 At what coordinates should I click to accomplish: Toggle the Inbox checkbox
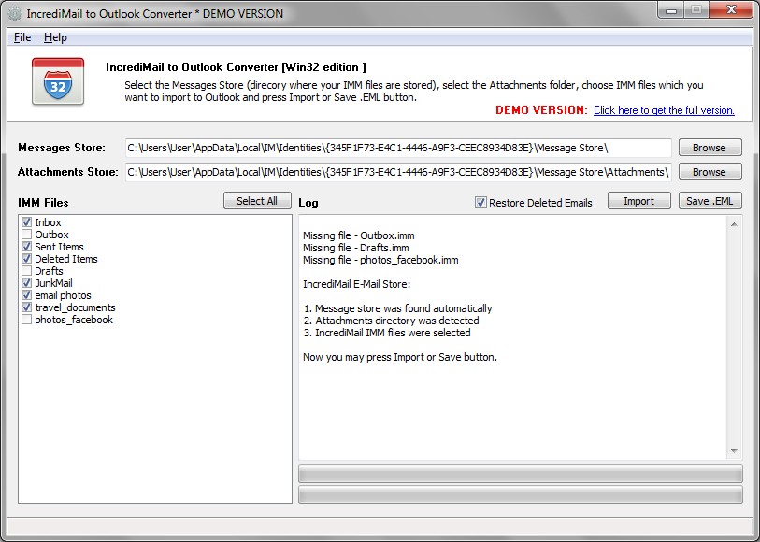click(x=27, y=221)
